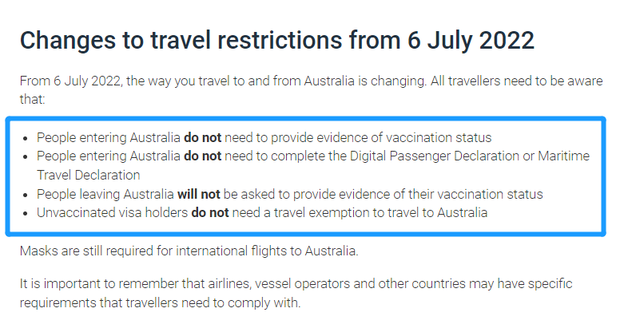Click the bullet dot before the first item
This screenshot has height=332, width=632.
coord(29,137)
